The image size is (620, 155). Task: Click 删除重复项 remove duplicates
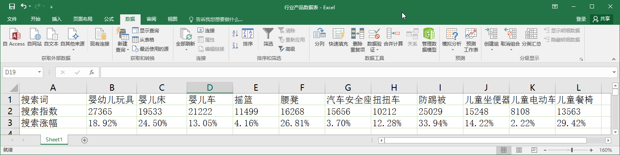tap(358, 40)
